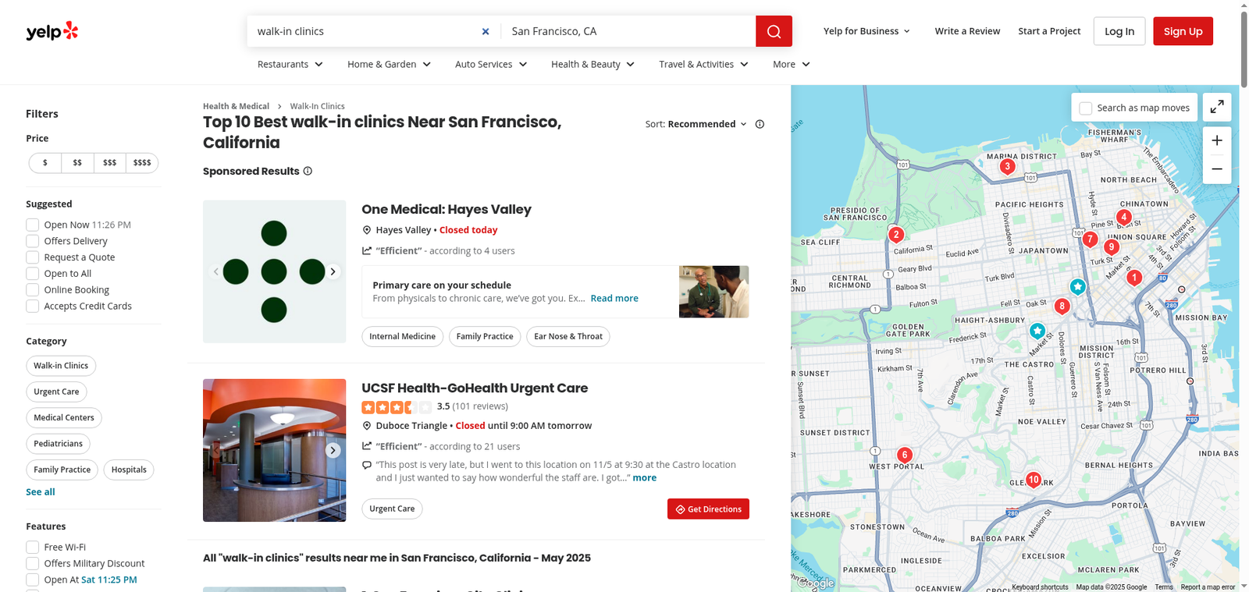Show previous photo for One Medical
This screenshot has width=1249, height=592.
pyautogui.click(x=216, y=271)
